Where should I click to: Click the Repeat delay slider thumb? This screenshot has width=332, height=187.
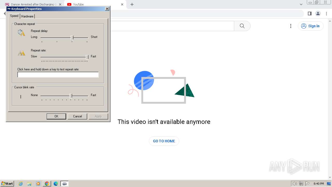[x=72, y=38]
